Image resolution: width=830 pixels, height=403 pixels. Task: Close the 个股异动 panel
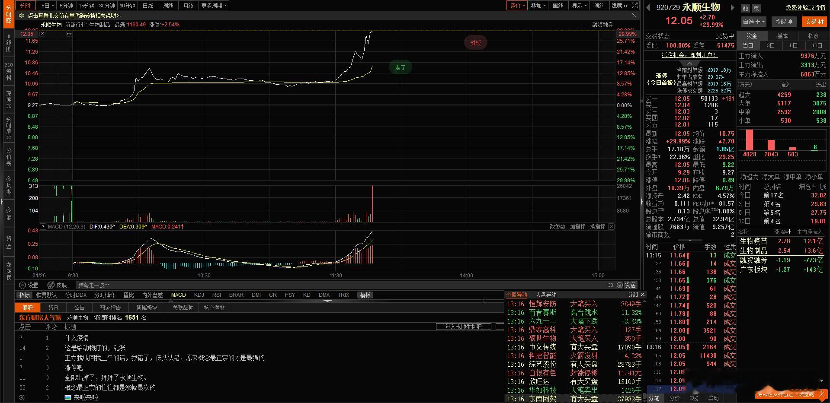(x=643, y=295)
